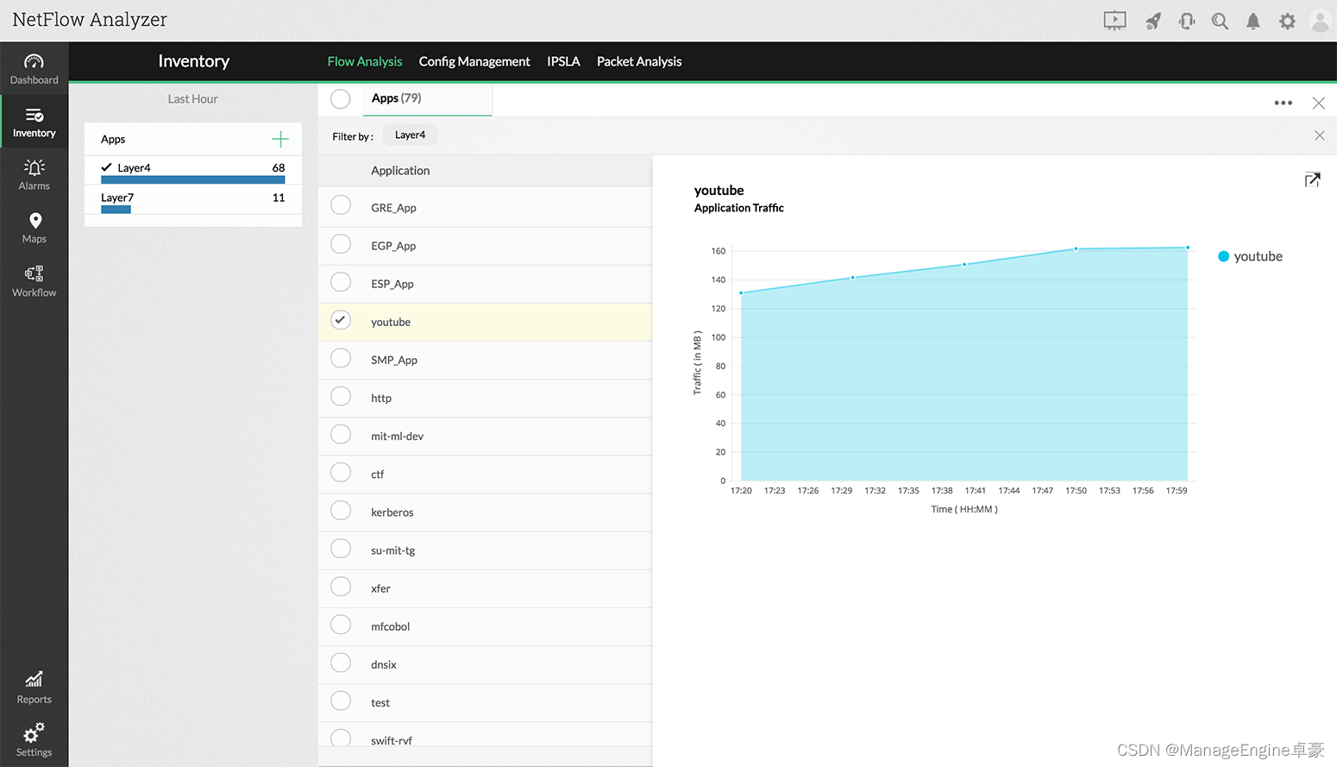Toggle the youtube legend dot
Image resolution: width=1337 pixels, height=767 pixels.
pyautogui.click(x=1223, y=256)
